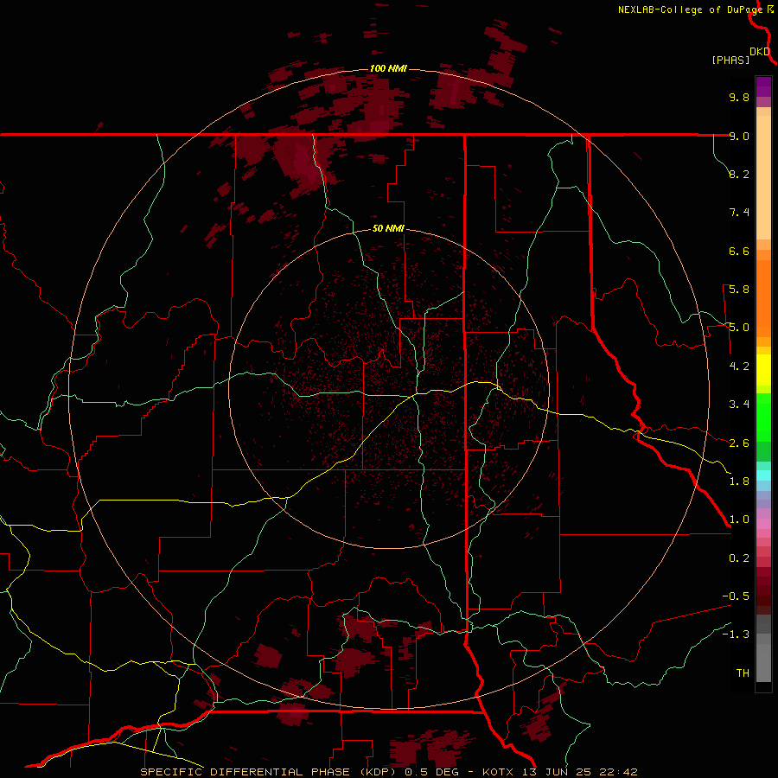
Task: Click the cyan color bar segment
Action: [x=763, y=475]
